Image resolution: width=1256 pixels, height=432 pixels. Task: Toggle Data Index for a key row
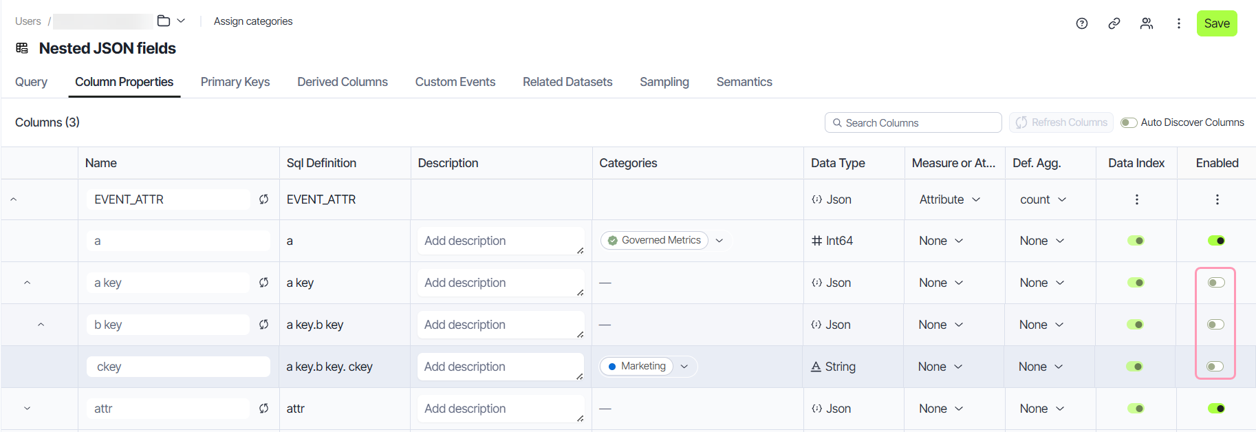1136,283
